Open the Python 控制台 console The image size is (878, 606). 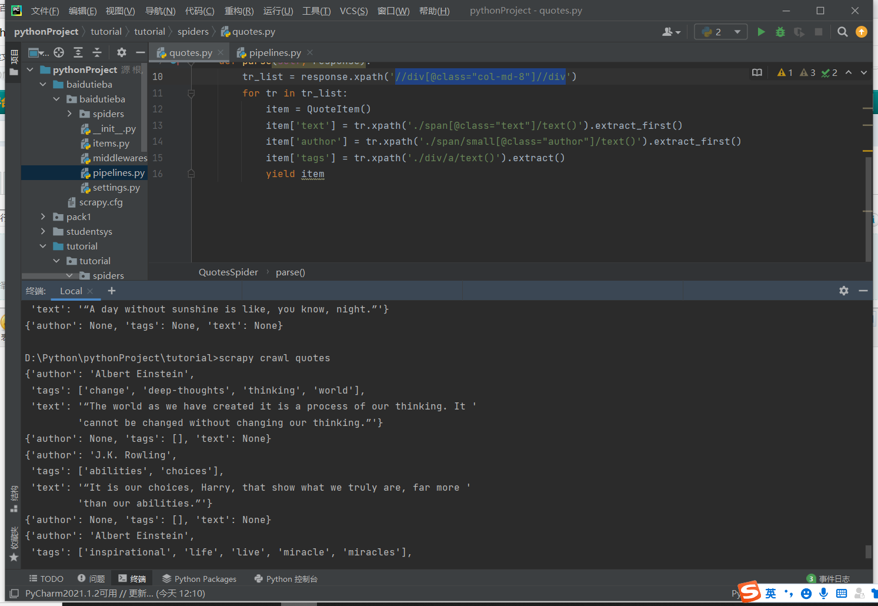286,579
